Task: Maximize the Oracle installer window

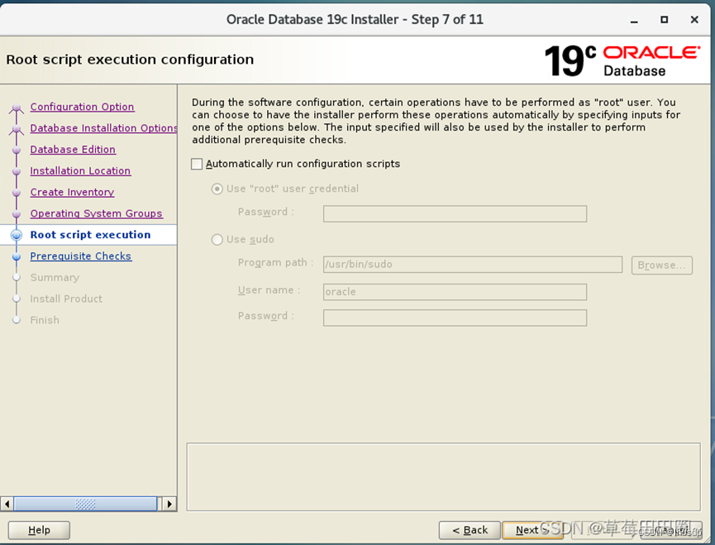Action: click(665, 20)
